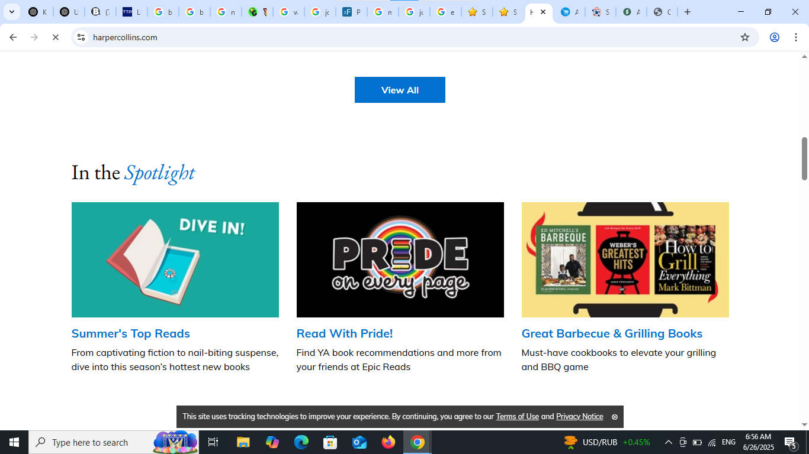Image resolution: width=809 pixels, height=454 pixels.
Task: Open the Read With Pride! link
Action: point(345,333)
